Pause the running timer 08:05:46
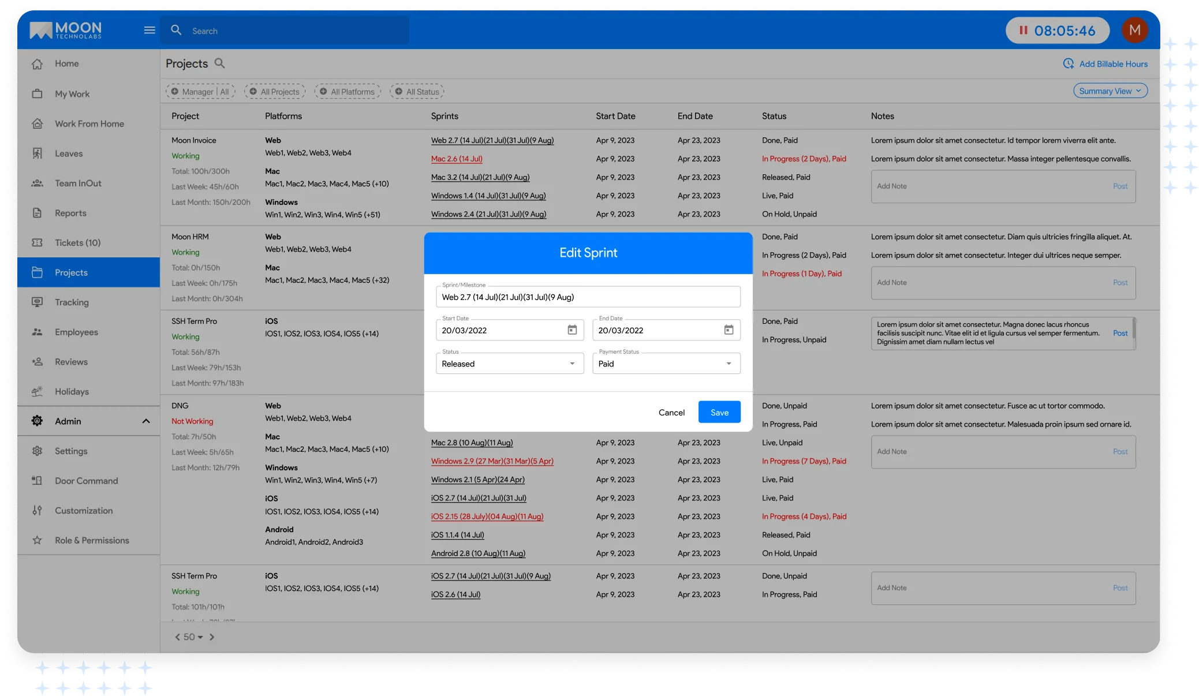1199x696 pixels. pyautogui.click(x=1023, y=30)
